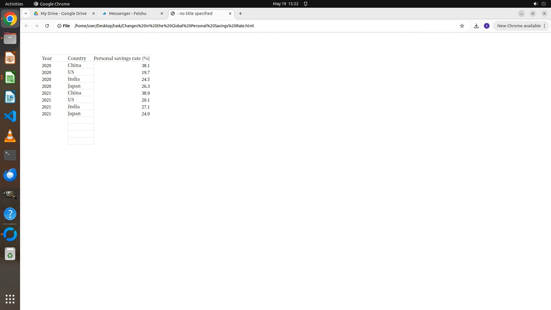551x310 pixels.
Task: Open the Chrome profile avatar
Action: pyautogui.click(x=486, y=26)
